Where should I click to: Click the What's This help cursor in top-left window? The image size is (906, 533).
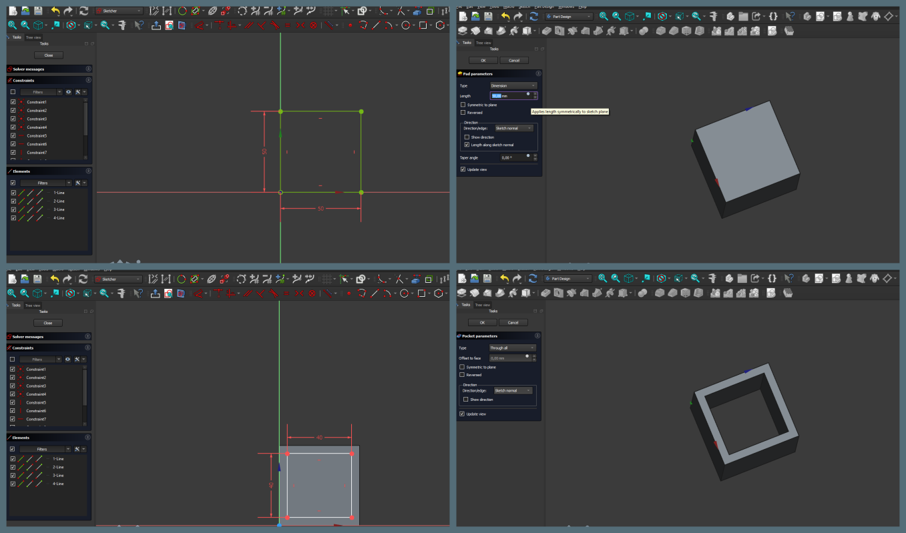(138, 25)
